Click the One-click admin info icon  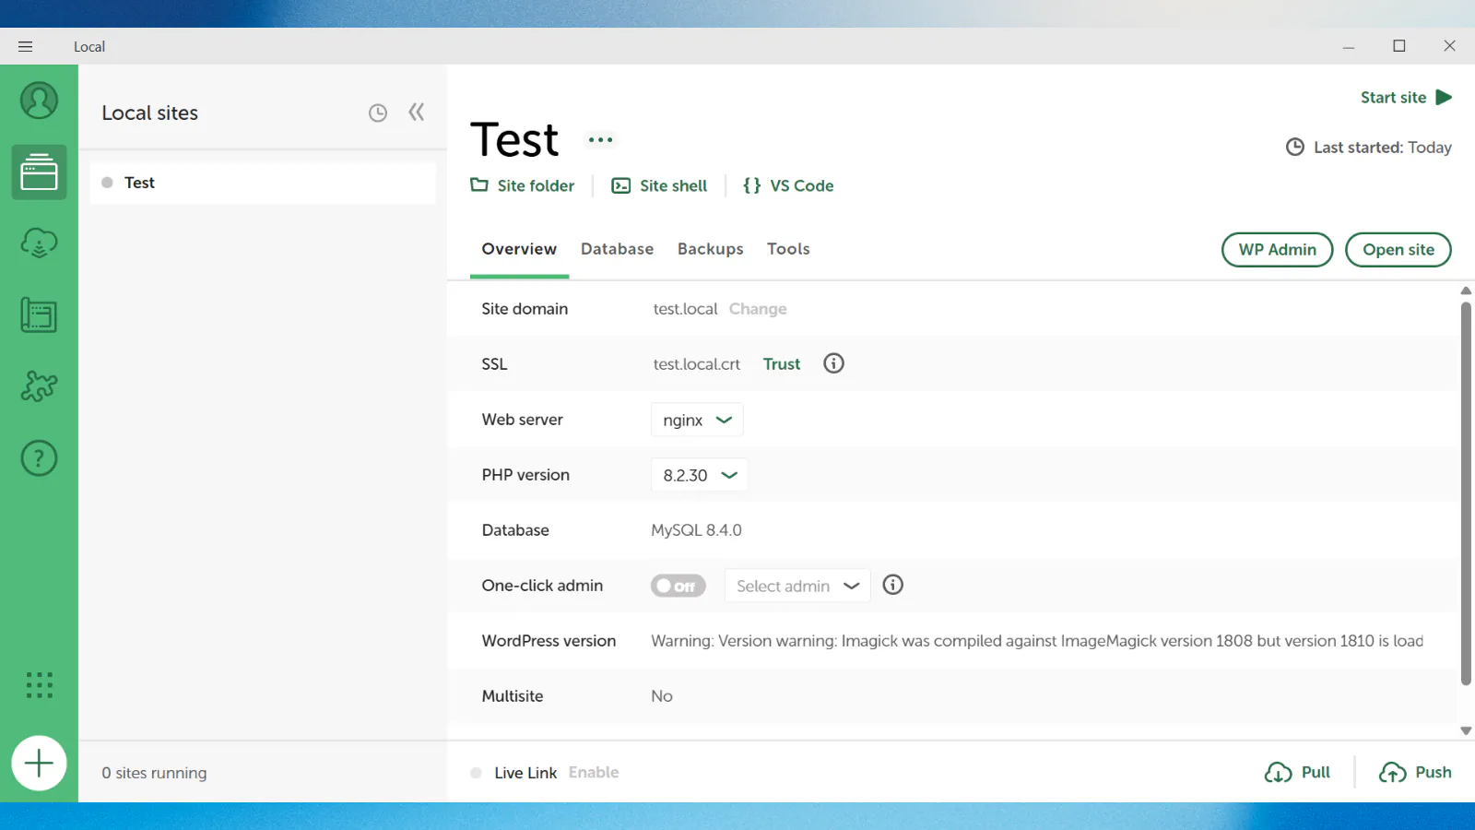[893, 585]
